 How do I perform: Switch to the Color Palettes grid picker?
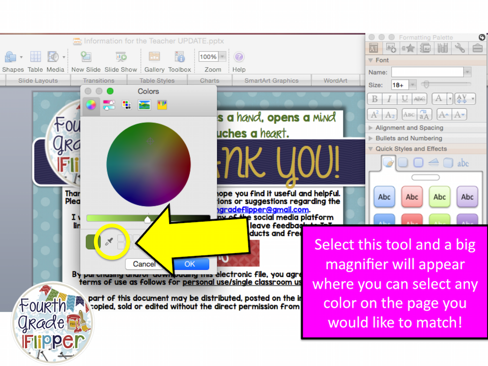coord(126,105)
